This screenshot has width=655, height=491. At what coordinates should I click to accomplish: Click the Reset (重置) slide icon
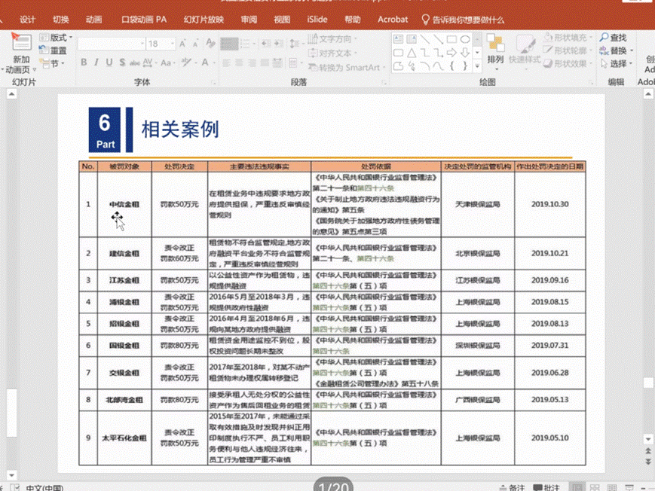44,50
